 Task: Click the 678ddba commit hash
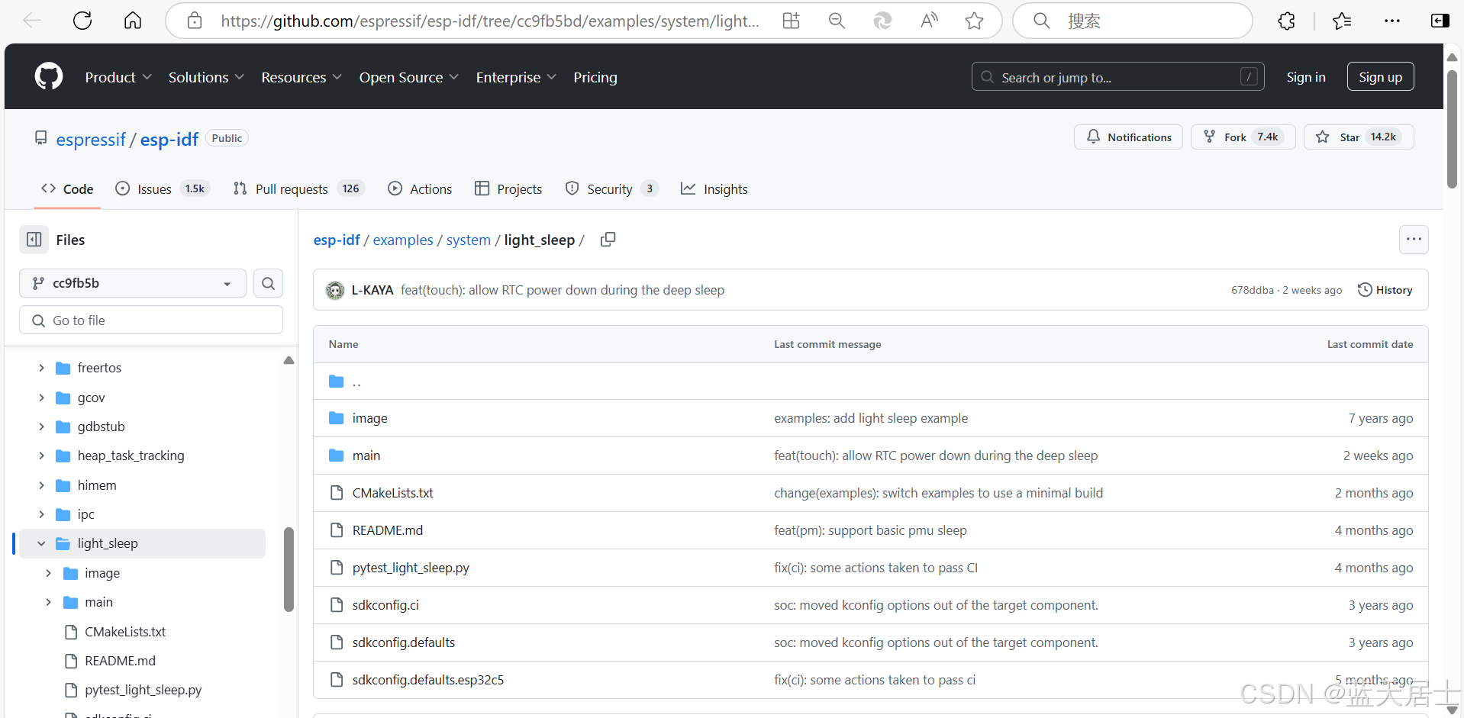coord(1252,290)
